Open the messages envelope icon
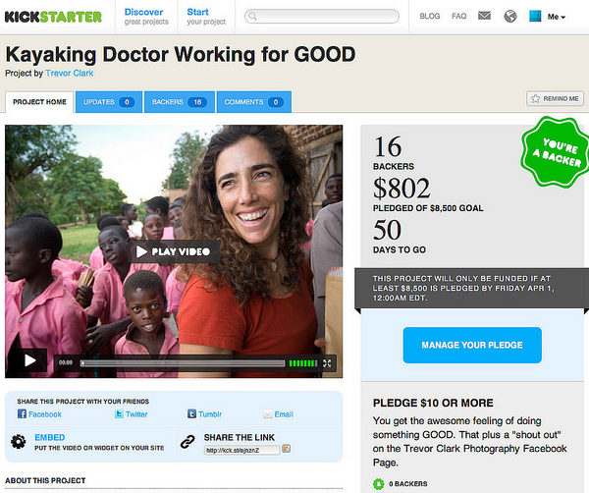Screen dimensions: 589x493 [484, 16]
